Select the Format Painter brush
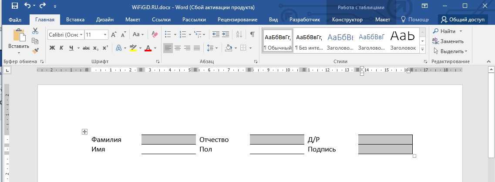 click(x=35, y=51)
